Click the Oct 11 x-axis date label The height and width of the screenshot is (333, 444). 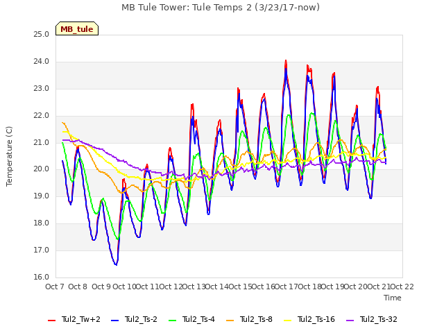(x=148, y=287)
